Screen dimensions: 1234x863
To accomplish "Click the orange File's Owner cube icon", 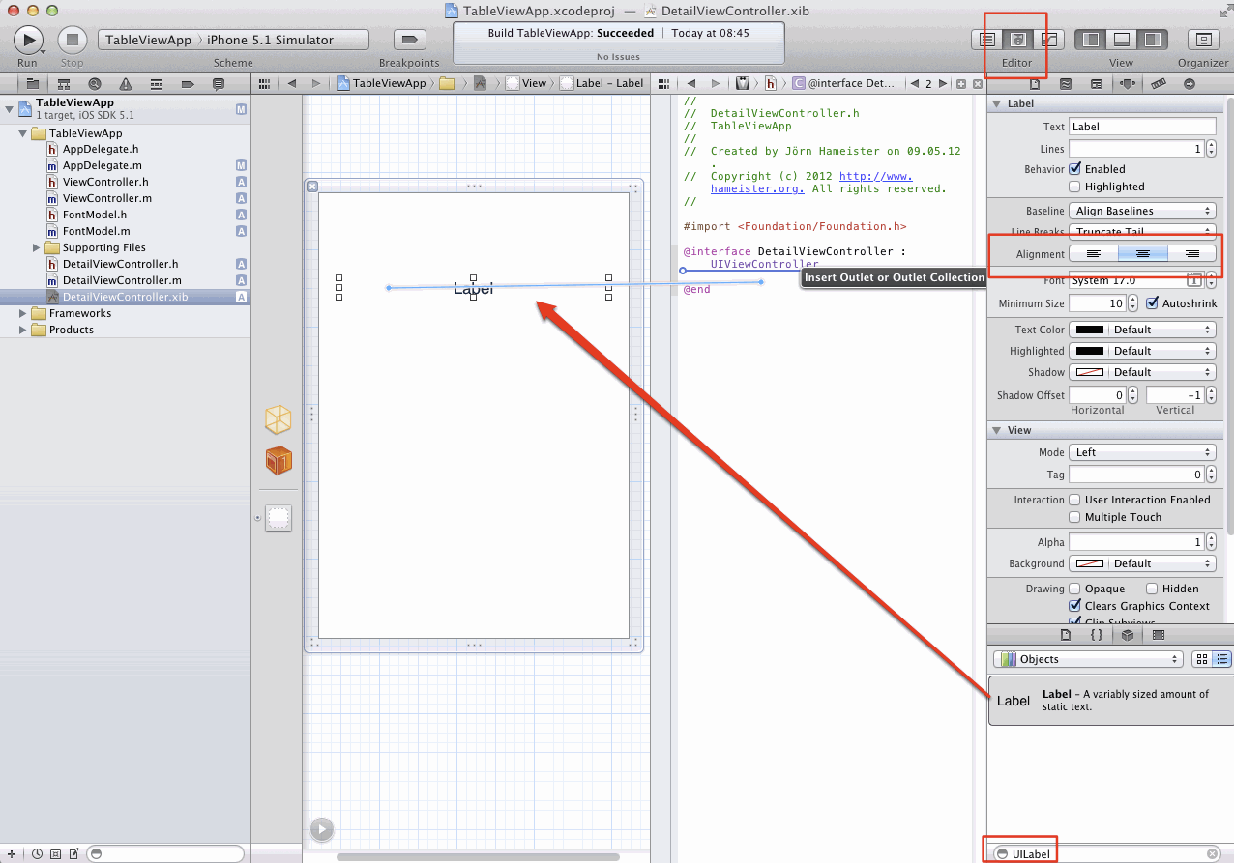I will coord(279,419).
